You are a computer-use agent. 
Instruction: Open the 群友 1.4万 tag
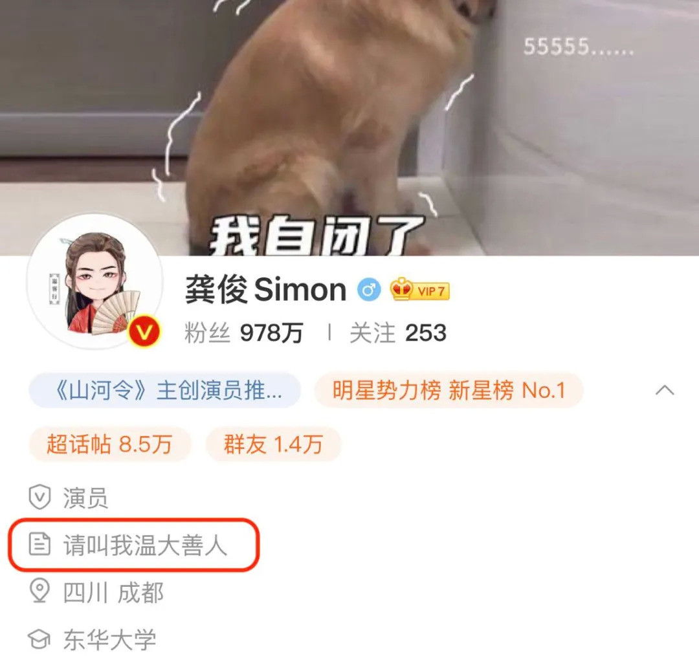click(273, 444)
